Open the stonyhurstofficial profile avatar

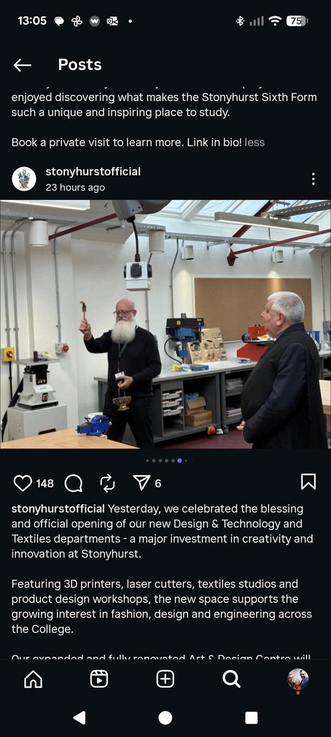pos(24,179)
